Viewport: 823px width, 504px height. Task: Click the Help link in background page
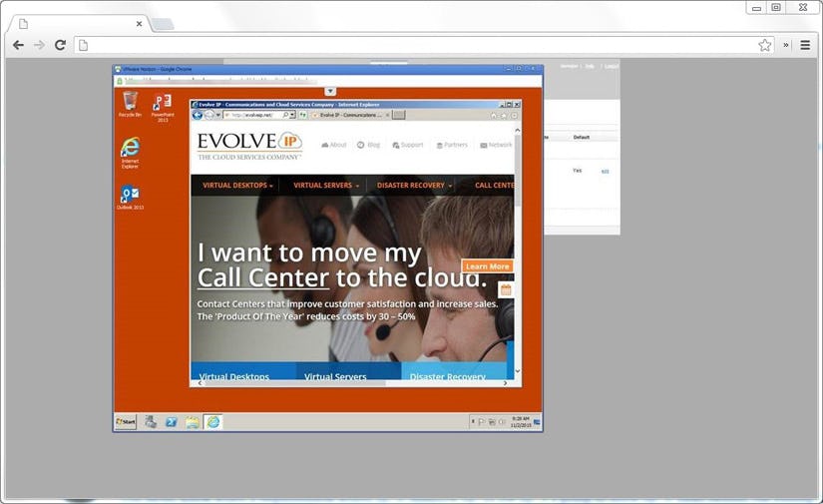coord(590,66)
